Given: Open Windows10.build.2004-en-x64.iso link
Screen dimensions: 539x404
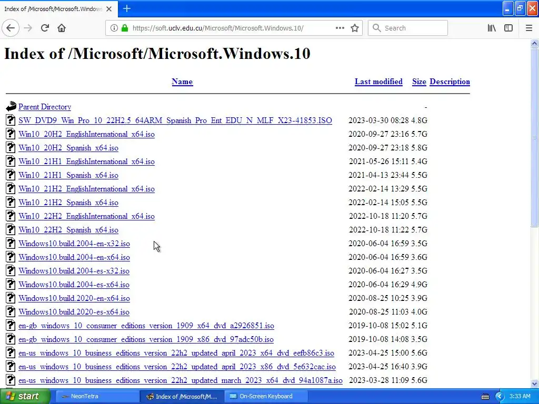Looking at the screenshot, I should (x=74, y=257).
